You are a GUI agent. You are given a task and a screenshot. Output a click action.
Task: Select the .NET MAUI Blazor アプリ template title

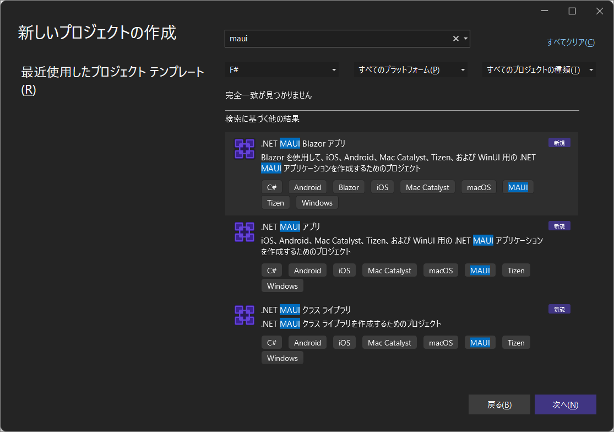coord(303,144)
